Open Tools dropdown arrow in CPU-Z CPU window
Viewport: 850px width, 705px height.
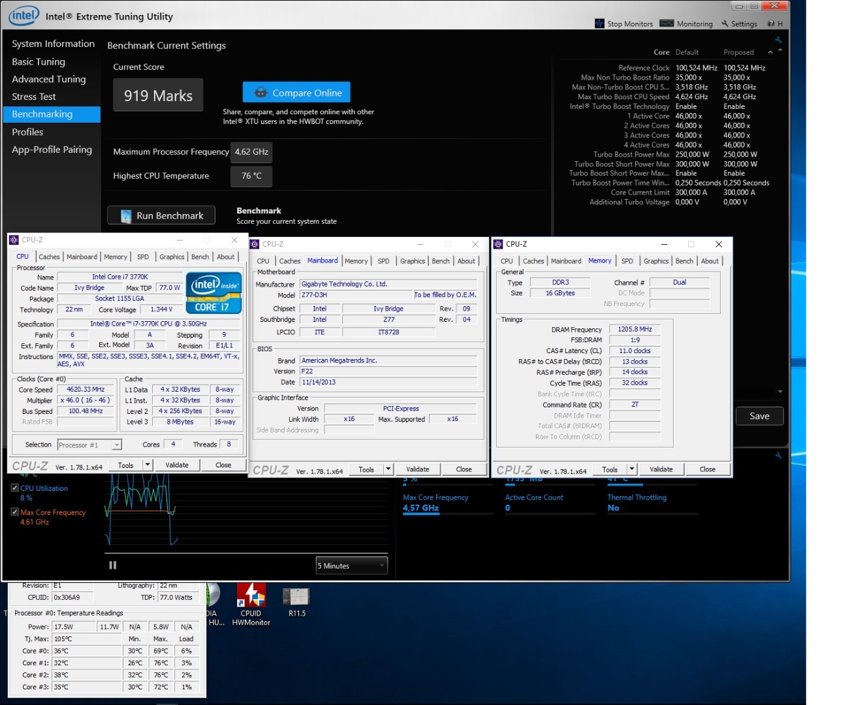tap(148, 465)
